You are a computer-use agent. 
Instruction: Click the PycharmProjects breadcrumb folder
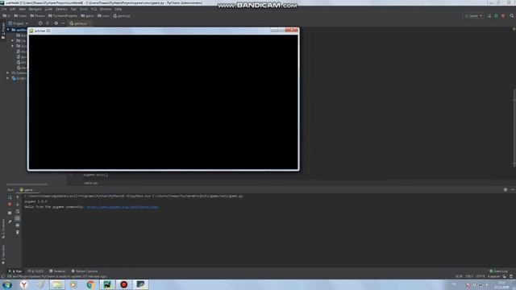tap(63, 16)
